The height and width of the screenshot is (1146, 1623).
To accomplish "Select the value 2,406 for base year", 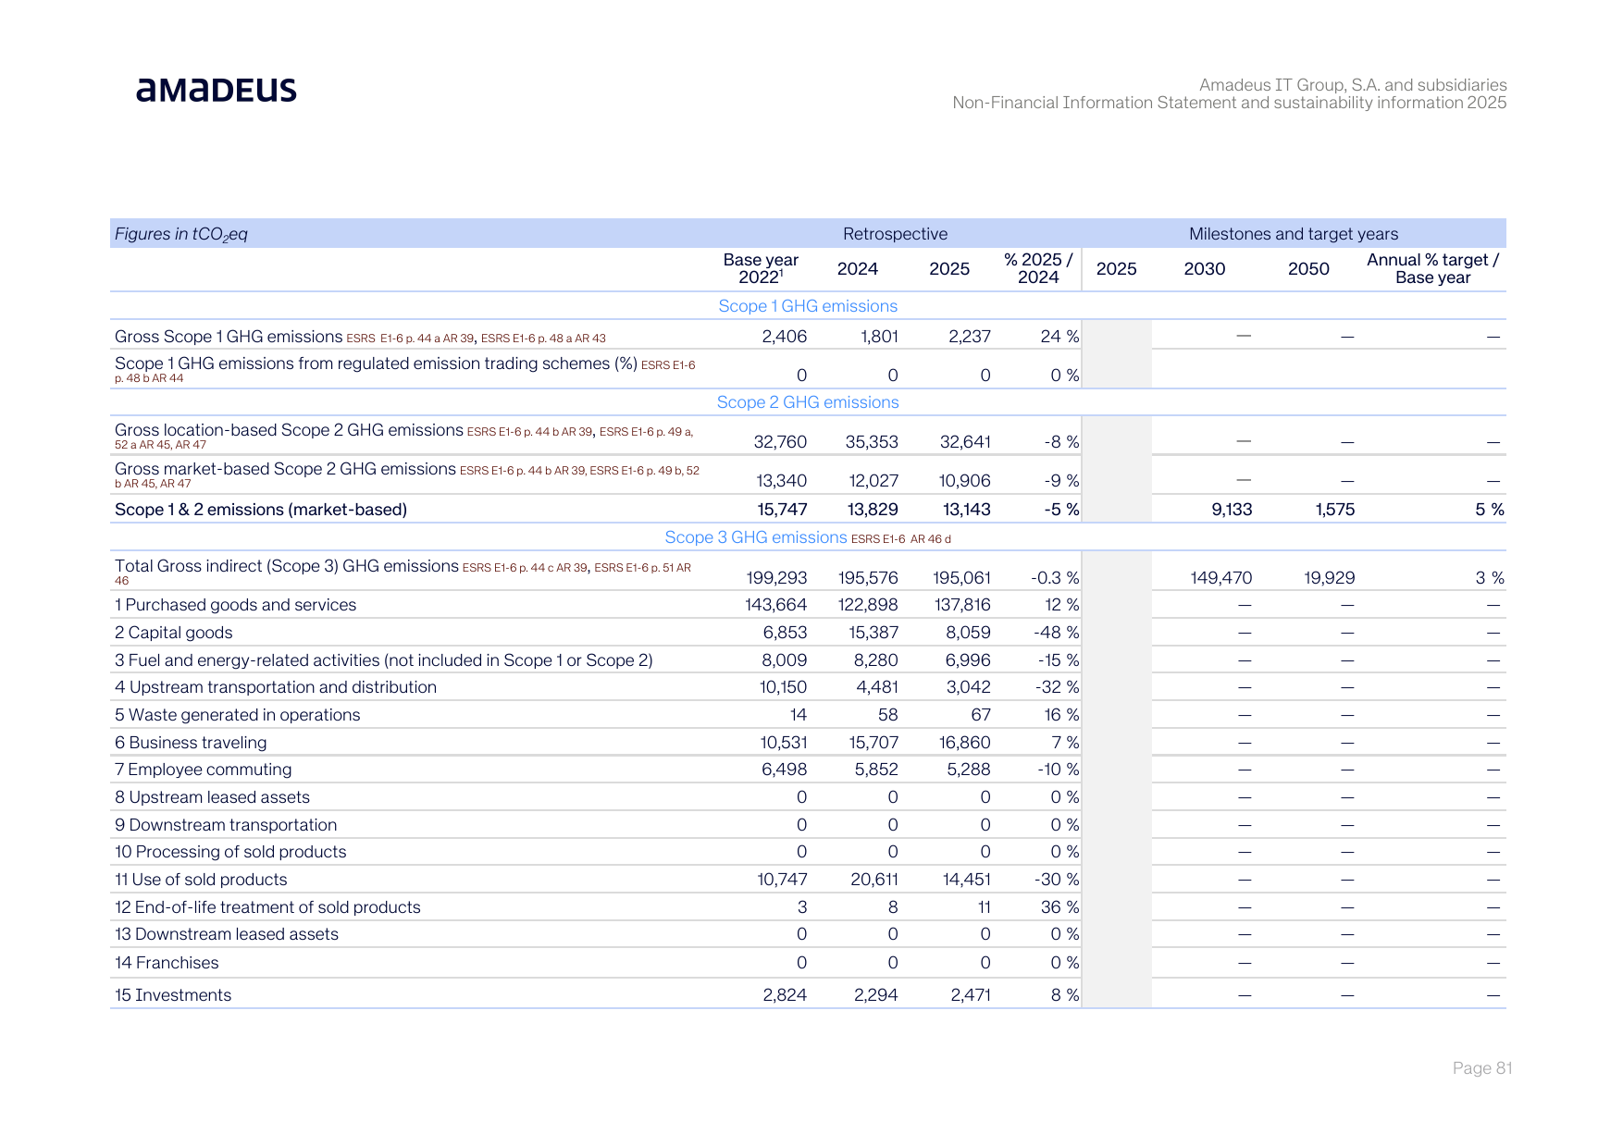I will tap(785, 337).
